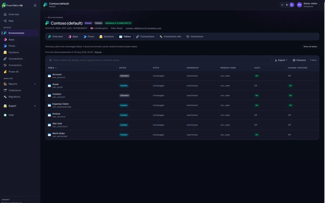Click the Environments icon in sidebar

click(x=5, y=33)
